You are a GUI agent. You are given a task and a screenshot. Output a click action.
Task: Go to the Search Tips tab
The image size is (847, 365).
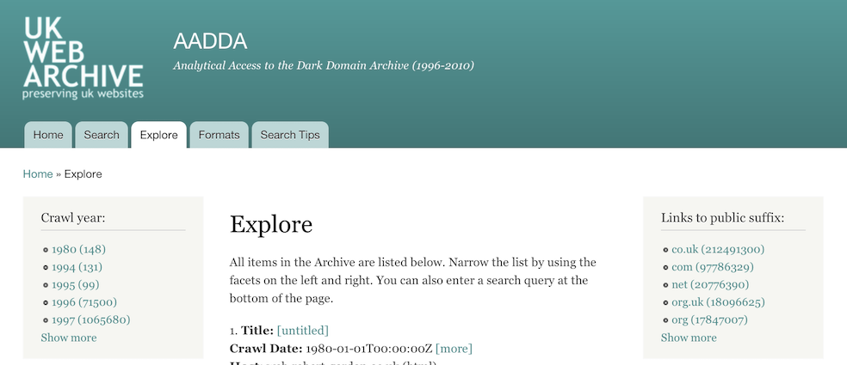point(290,135)
